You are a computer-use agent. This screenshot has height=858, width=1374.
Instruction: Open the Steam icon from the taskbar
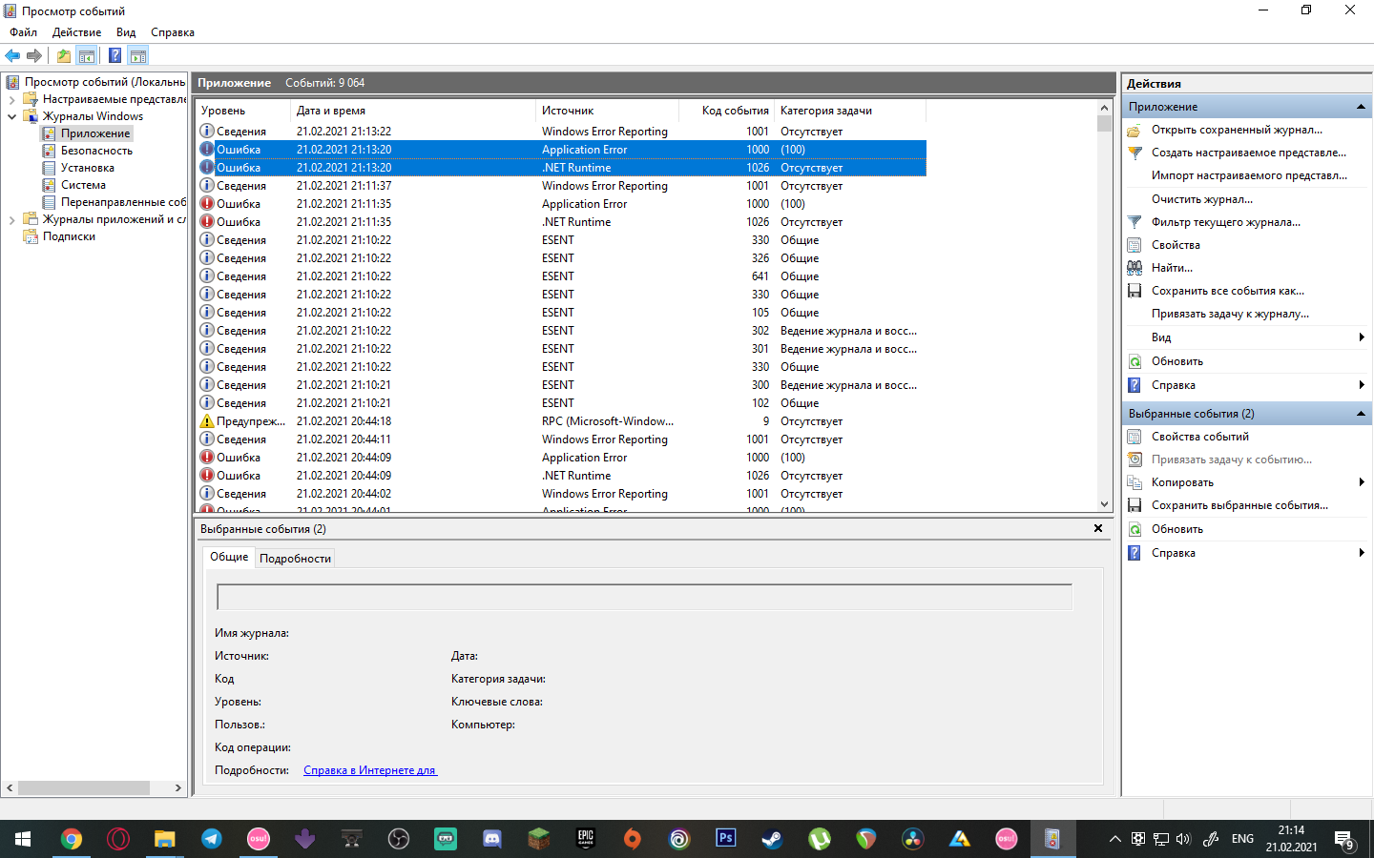point(771,839)
